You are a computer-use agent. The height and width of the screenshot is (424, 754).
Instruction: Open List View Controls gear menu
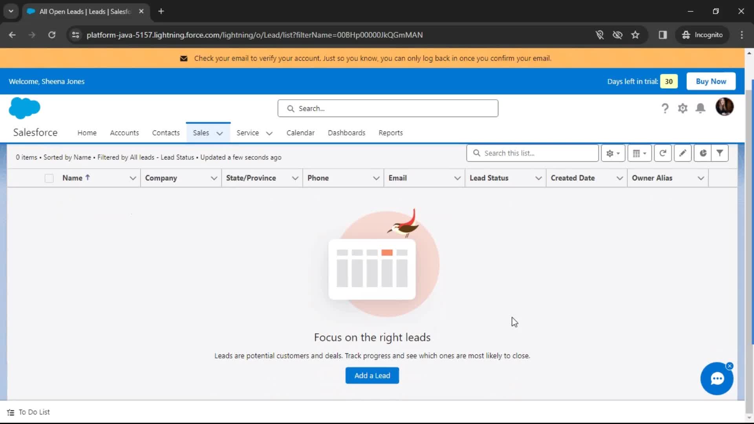pos(613,153)
